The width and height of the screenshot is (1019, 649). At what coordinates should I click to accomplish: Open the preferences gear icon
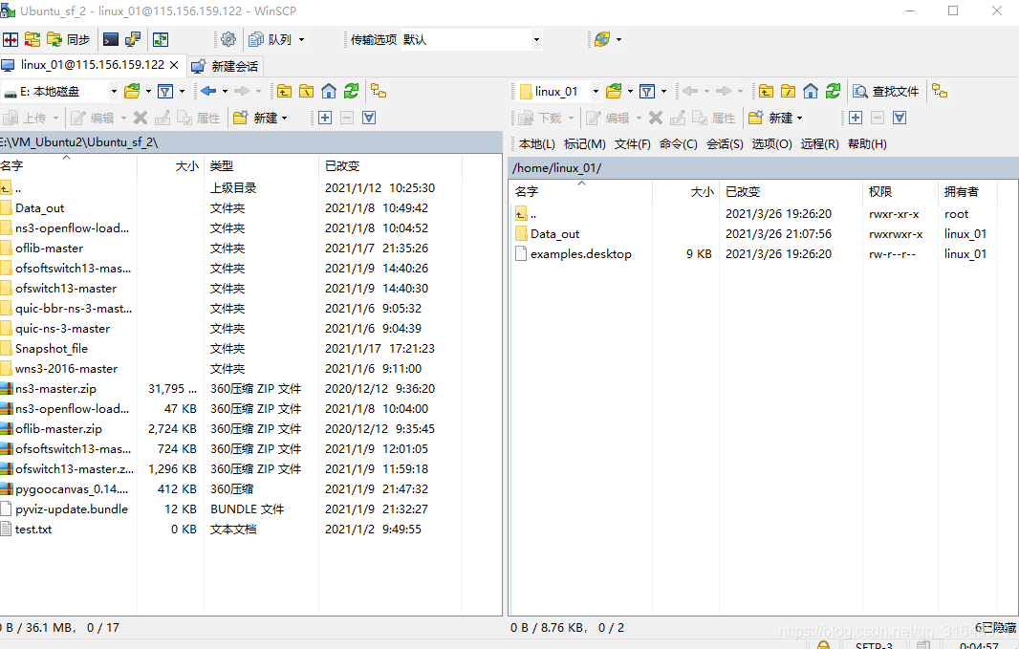[x=228, y=39]
